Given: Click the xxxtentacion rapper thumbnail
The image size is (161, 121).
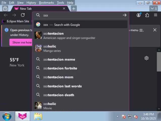Looking at the screenshot, I should (38, 35).
